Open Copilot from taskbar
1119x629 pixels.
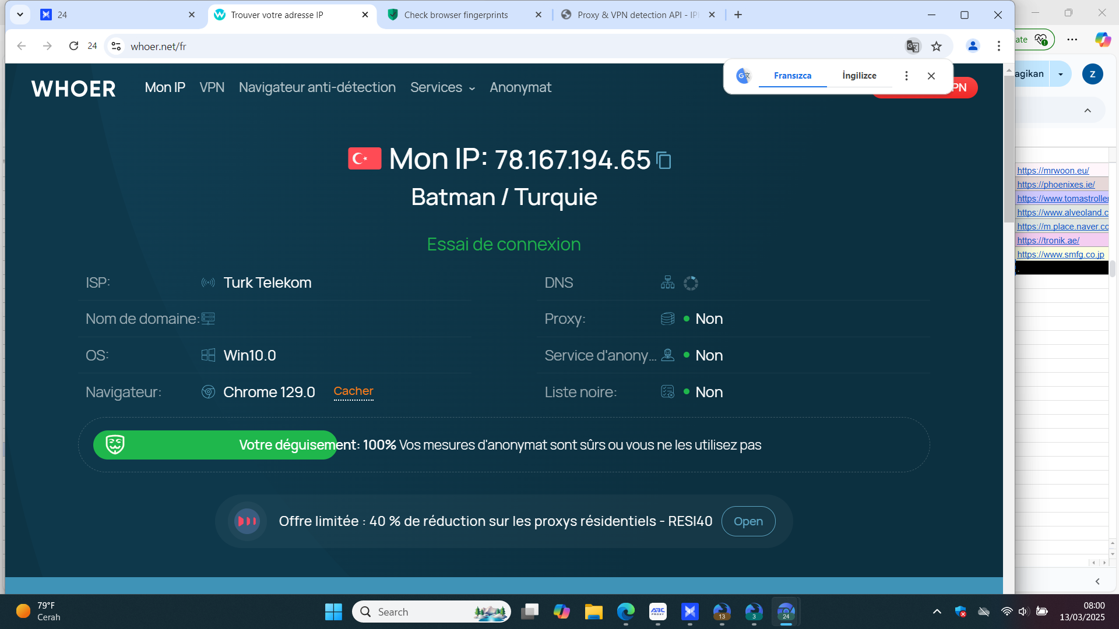(x=561, y=612)
